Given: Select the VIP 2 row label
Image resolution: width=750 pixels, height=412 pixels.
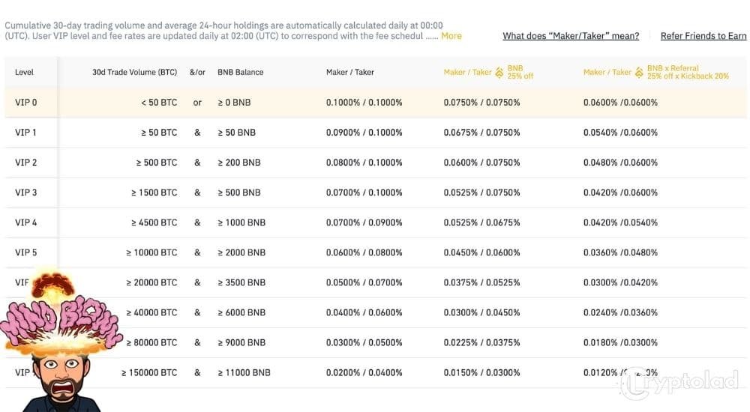Looking at the screenshot, I should [x=25, y=163].
